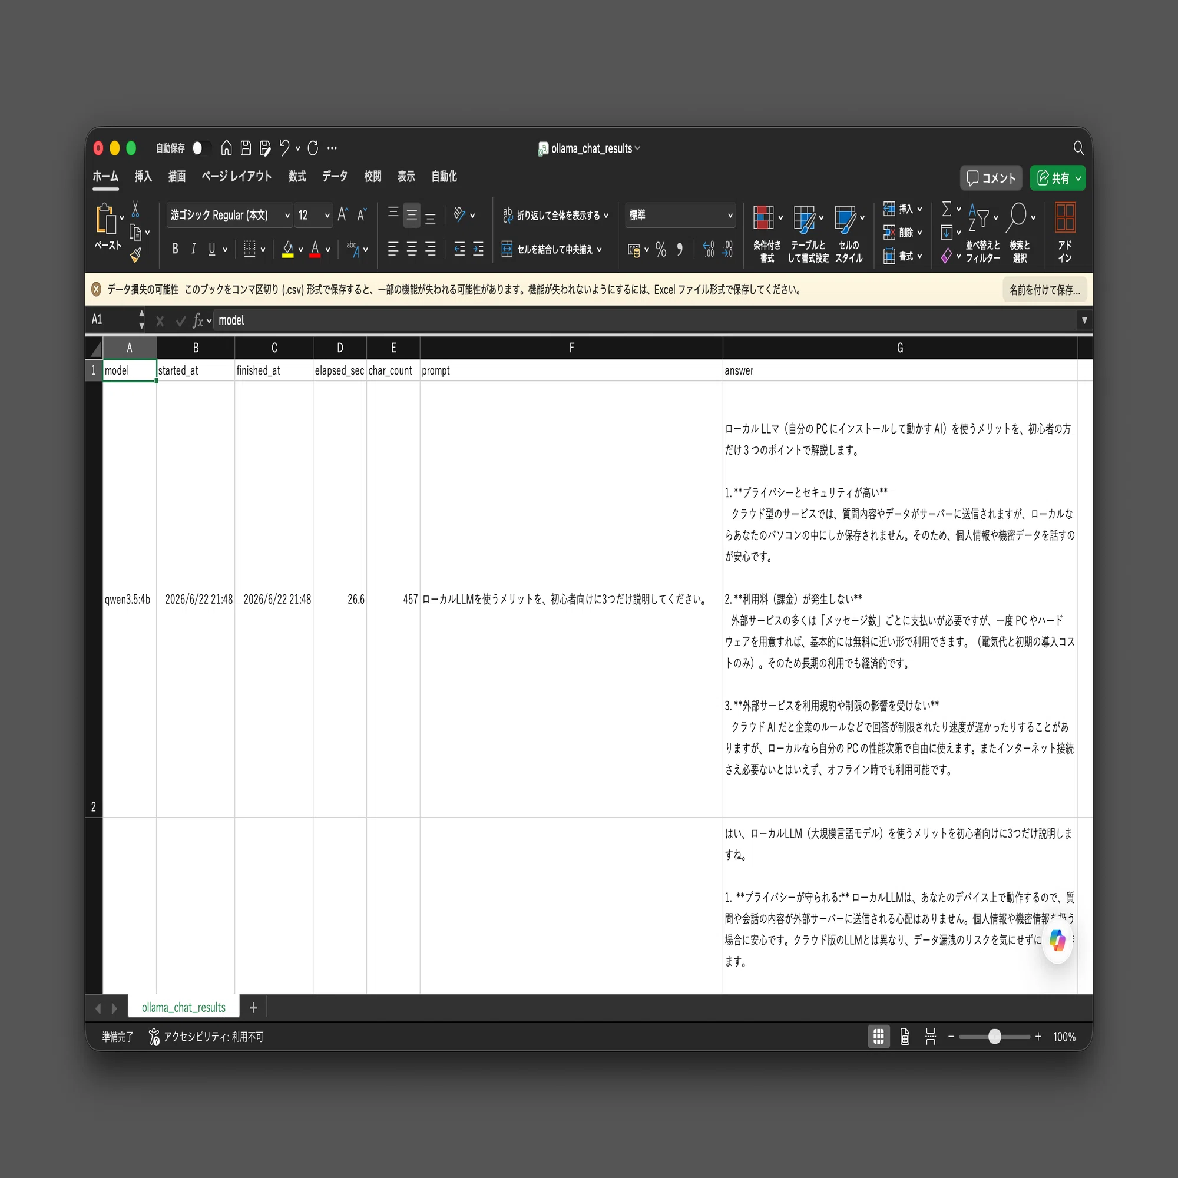Click the comma style icon
The width and height of the screenshot is (1178, 1178).
(x=680, y=249)
